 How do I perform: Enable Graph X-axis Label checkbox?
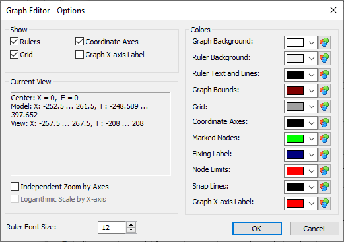[x=79, y=55]
